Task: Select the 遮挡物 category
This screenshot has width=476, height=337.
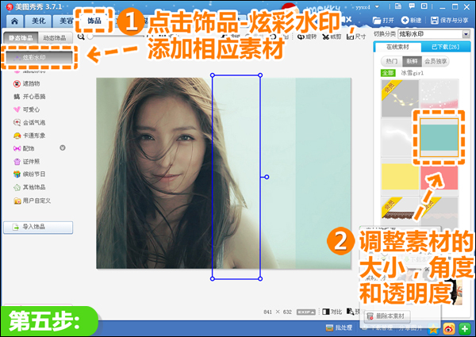Action: click(26, 83)
